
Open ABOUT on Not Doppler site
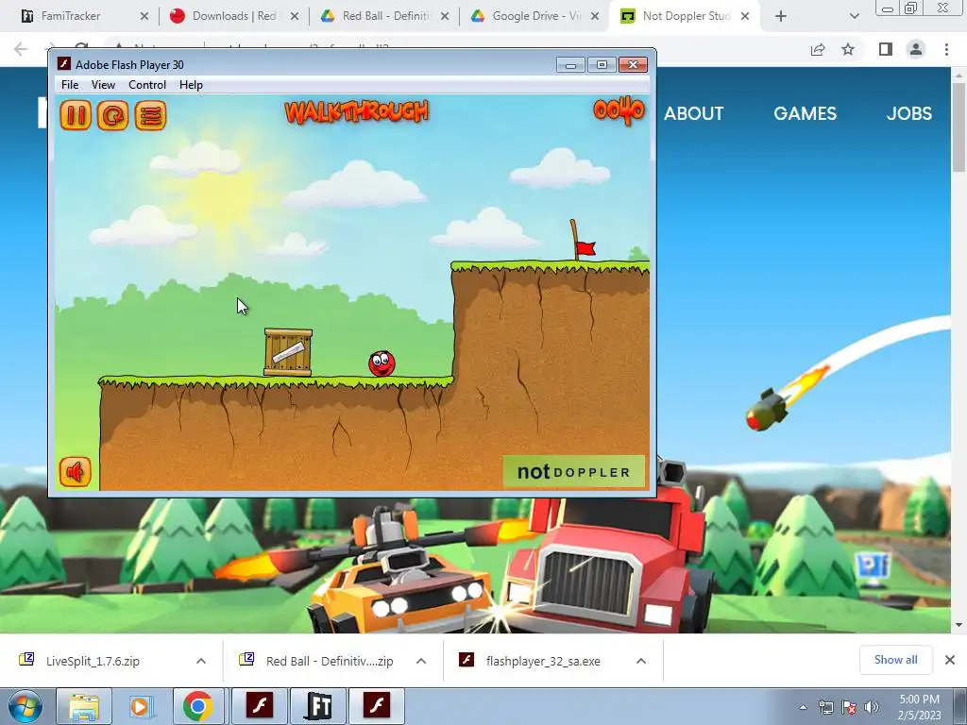click(x=694, y=113)
